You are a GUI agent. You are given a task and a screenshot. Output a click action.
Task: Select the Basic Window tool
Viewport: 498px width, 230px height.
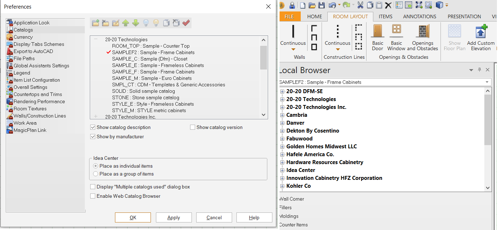(396, 38)
